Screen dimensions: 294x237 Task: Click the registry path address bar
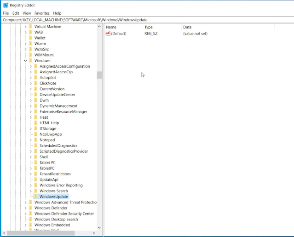147,20
